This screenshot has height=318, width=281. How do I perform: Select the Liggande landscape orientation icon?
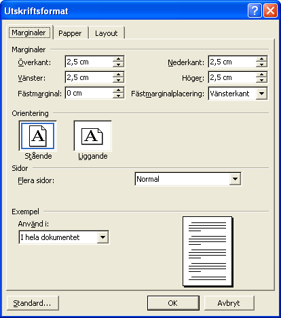tap(92, 136)
